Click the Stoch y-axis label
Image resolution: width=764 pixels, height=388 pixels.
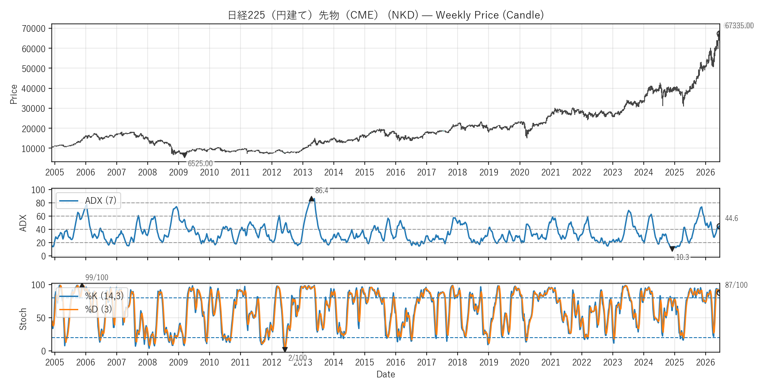pyautogui.click(x=23, y=319)
